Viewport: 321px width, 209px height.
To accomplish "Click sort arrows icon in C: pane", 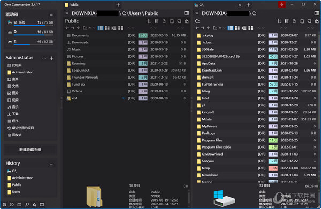I will pyautogui.click(x=279, y=21).
